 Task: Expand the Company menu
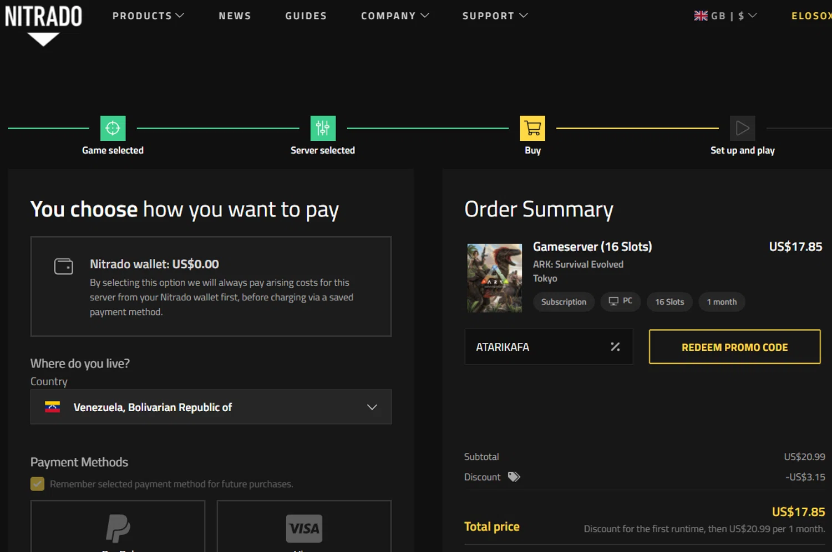pyautogui.click(x=395, y=16)
